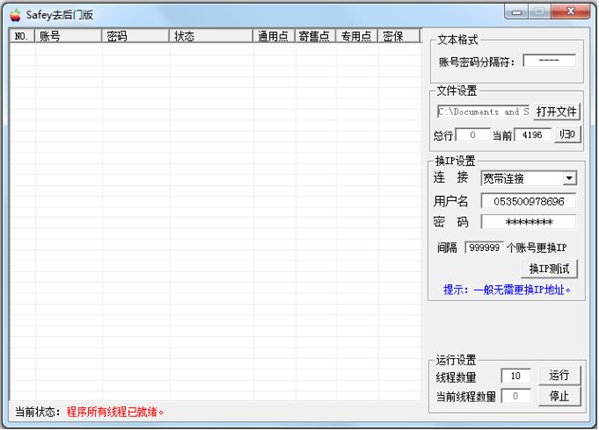Click the 密码 masked password field
This screenshot has width=599, height=430.
528,222
